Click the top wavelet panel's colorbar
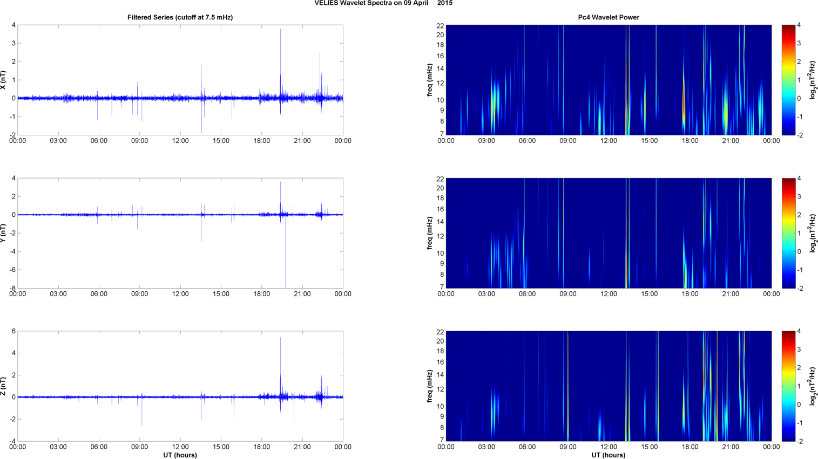 788,80
